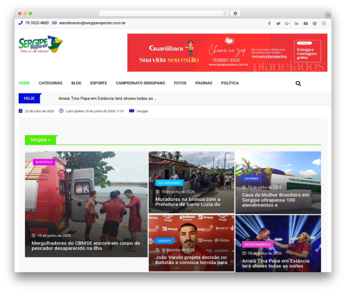Open the YouTube social icon
The image size is (346, 293).
click(x=306, y=24)
